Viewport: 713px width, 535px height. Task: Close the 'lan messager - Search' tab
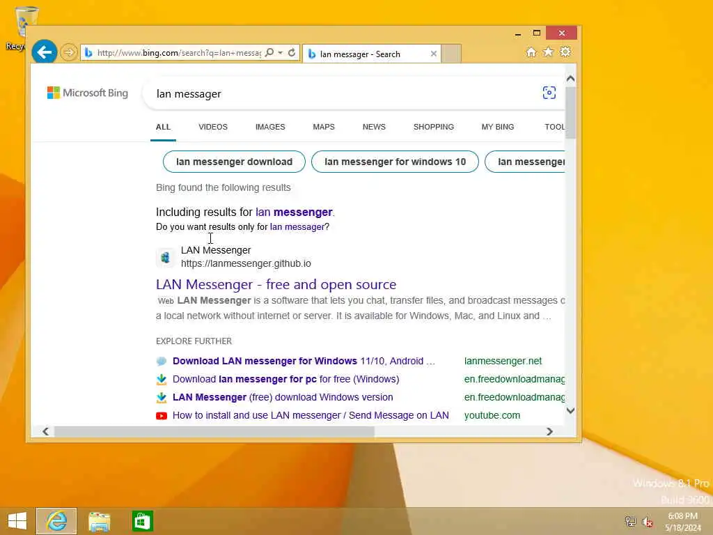click(x=433, y=54)
